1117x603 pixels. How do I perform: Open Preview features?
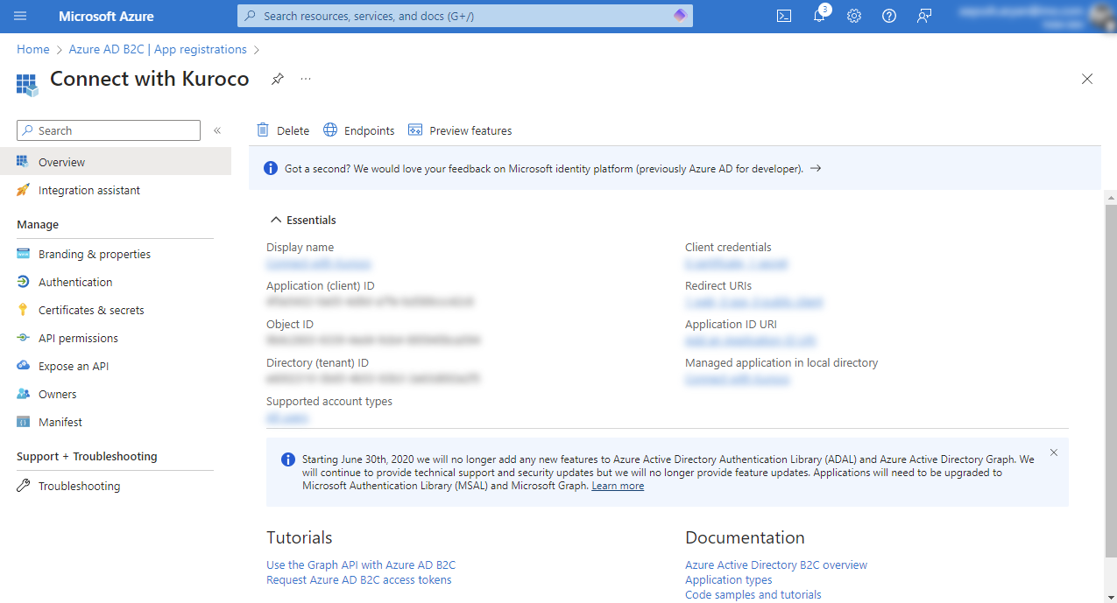point(459,130)
